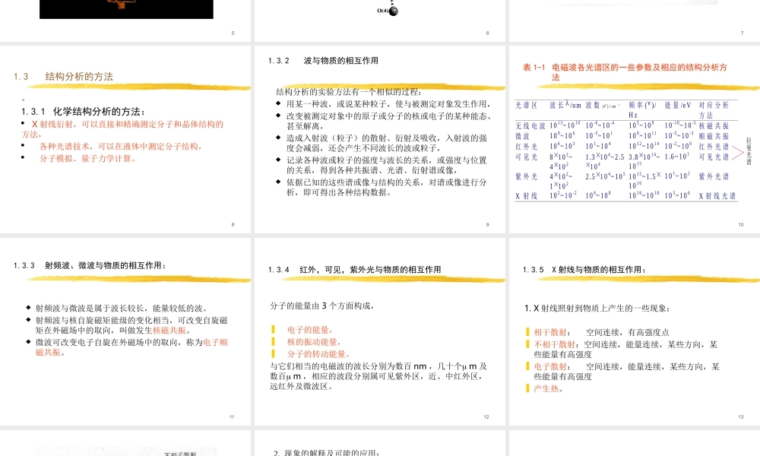Click the '可见光' row label in spectrum column
The image size is (760, 456).
[x=526, y=157]
